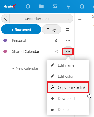Open the Talk chat icon
Image resolution: width=94 pixels, height=117 pixels.
[82, 6]
